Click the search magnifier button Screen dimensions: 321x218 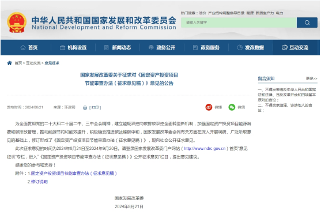click(x=307, y=22)
